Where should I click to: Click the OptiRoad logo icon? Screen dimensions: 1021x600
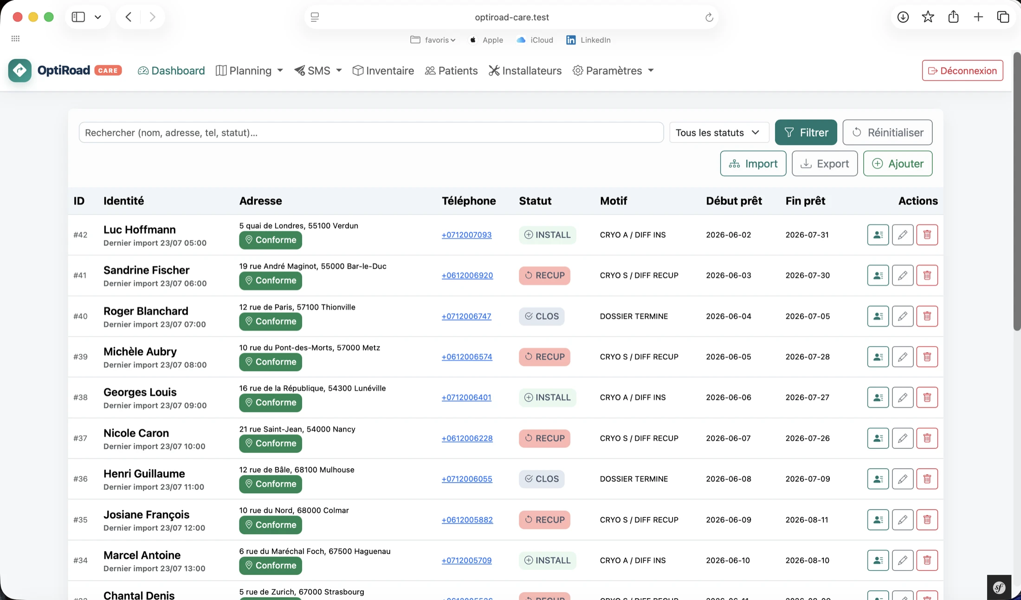tap(20, 71)
